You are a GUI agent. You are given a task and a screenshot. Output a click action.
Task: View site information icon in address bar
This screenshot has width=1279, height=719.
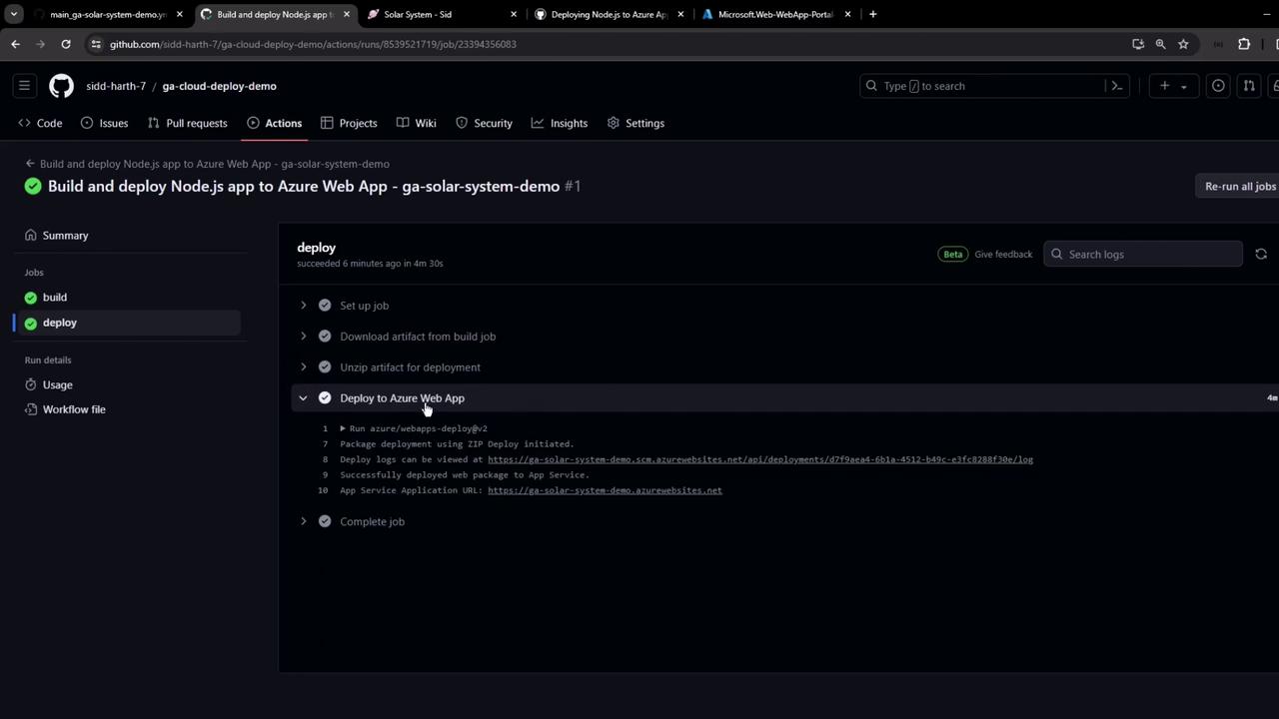[x=96, y=44]
